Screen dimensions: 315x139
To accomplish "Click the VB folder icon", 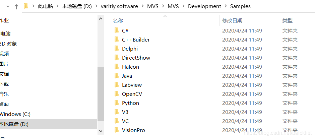I will point(117,112).
